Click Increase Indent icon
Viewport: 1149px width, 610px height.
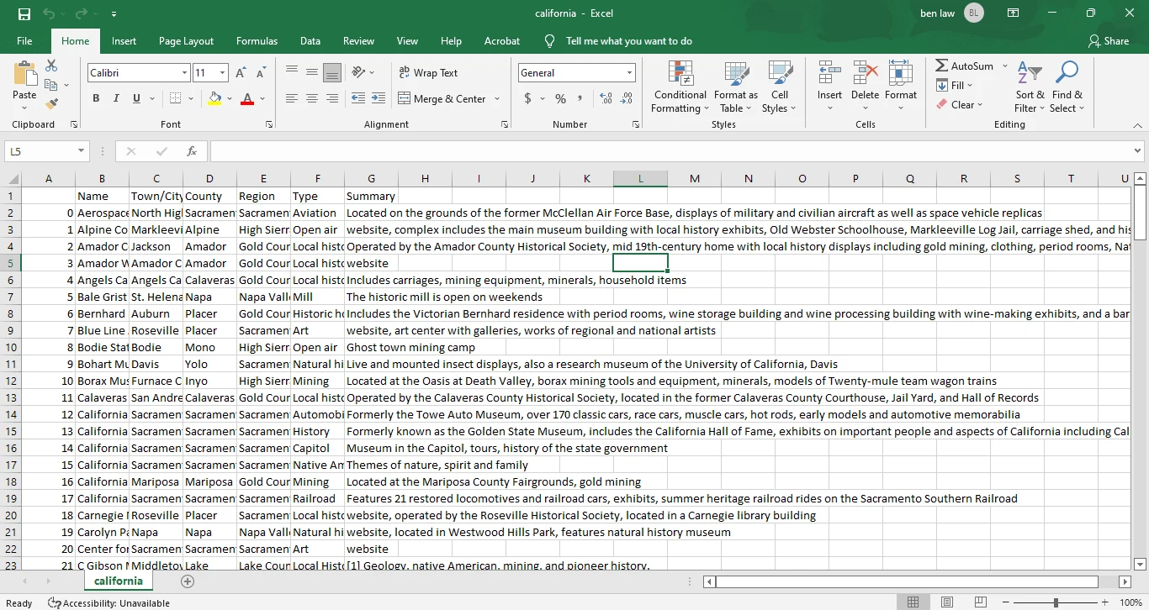click(x=378, y=98)
